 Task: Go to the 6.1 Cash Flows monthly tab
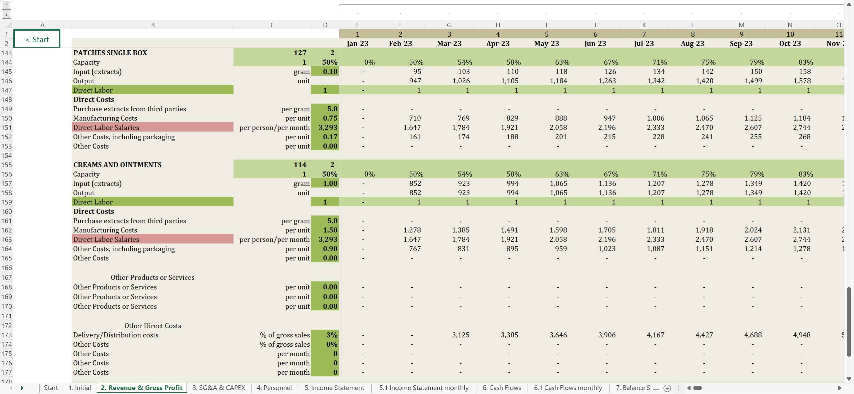point(568,388)
